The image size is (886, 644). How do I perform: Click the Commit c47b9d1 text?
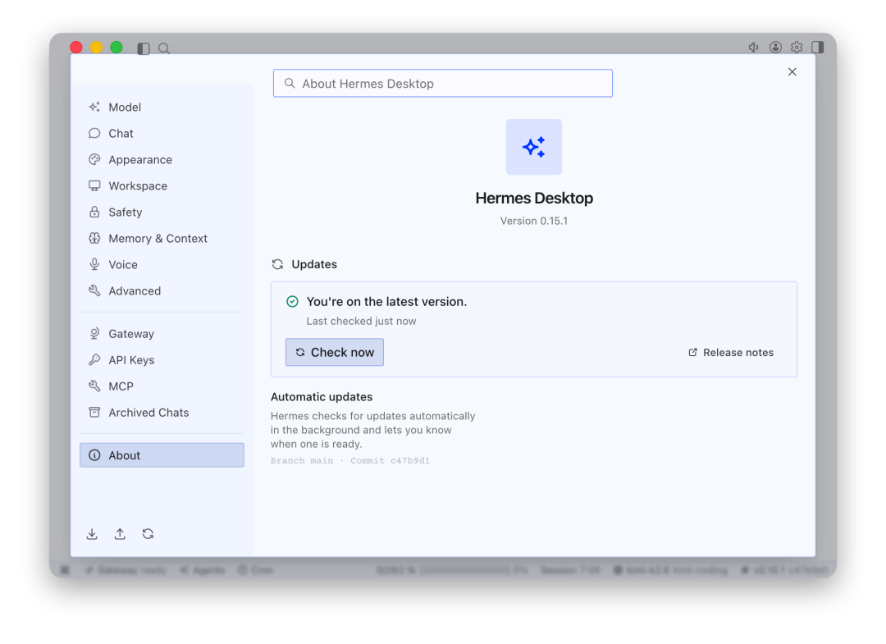pos(390,460)
